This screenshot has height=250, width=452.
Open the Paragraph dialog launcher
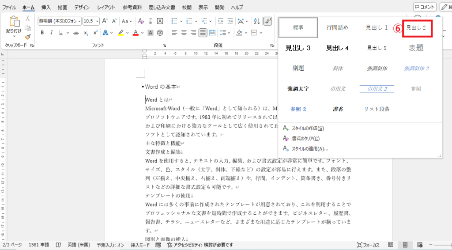tap(272, 45)
